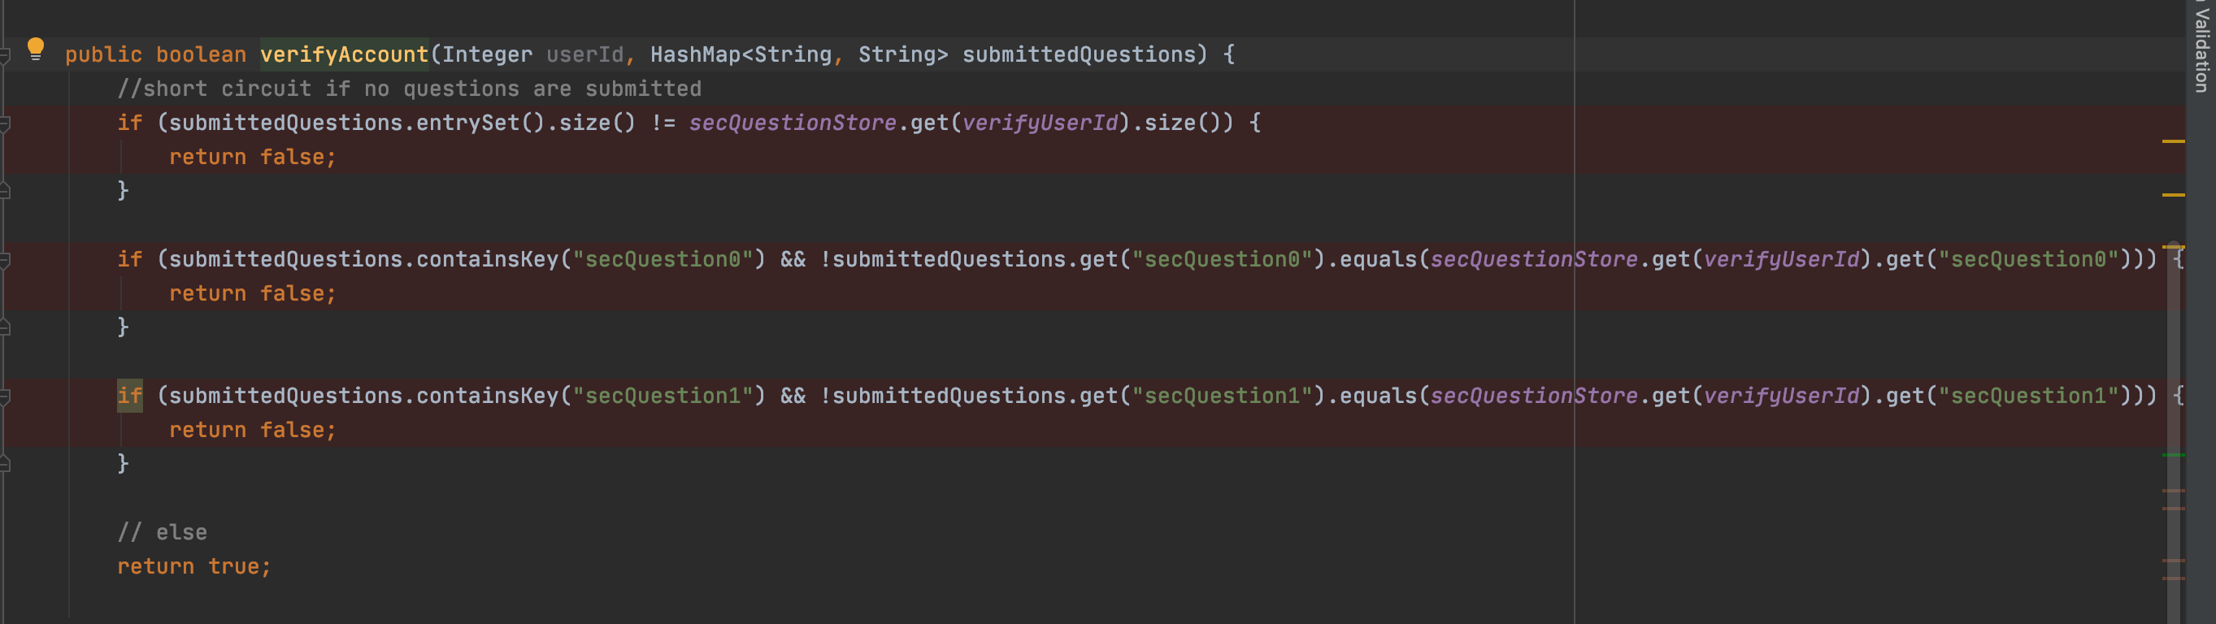Collapse the verifyAccount method fold marker
Screen dimensions: 2216x624
(4, 56)
